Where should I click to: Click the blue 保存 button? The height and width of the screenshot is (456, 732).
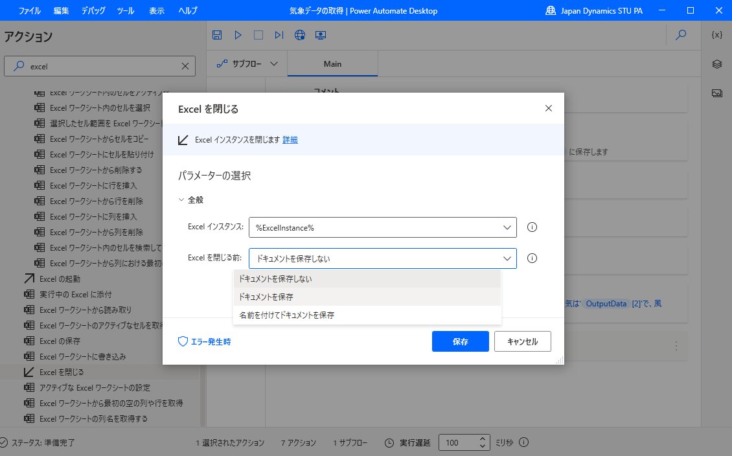point(461,341)
